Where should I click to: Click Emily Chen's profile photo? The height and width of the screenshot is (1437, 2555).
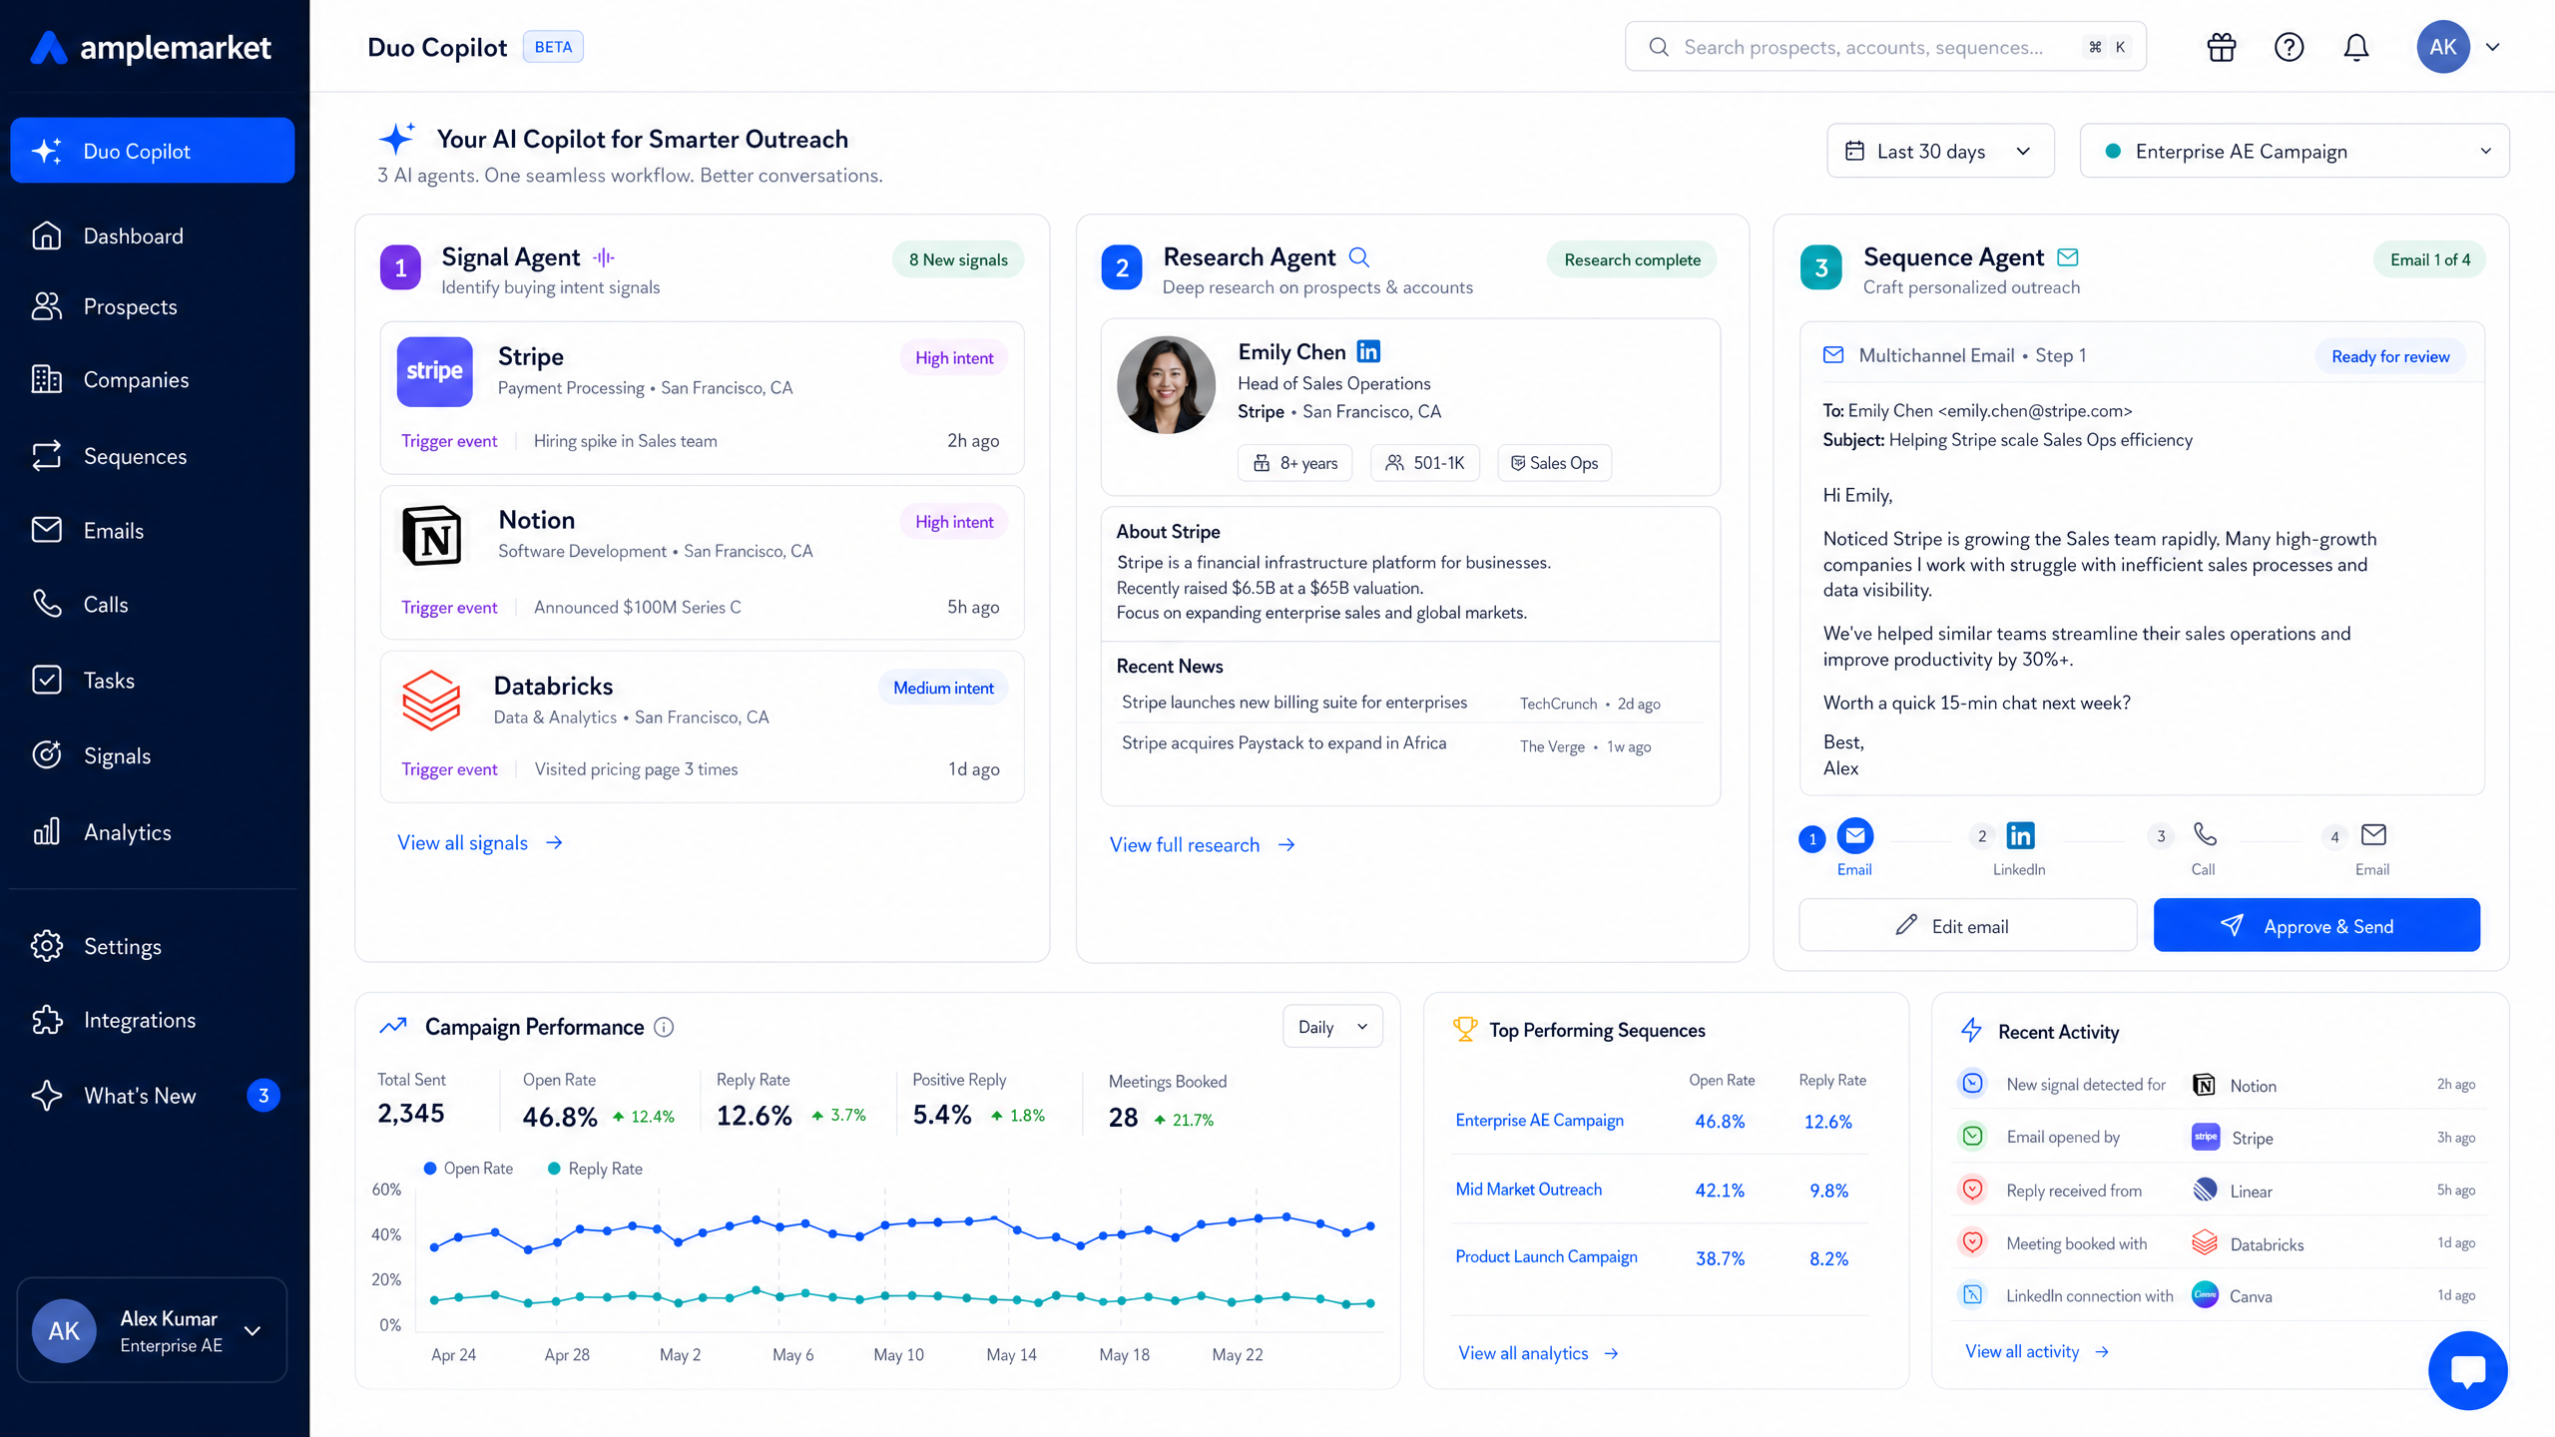[x=1166, y=385]
